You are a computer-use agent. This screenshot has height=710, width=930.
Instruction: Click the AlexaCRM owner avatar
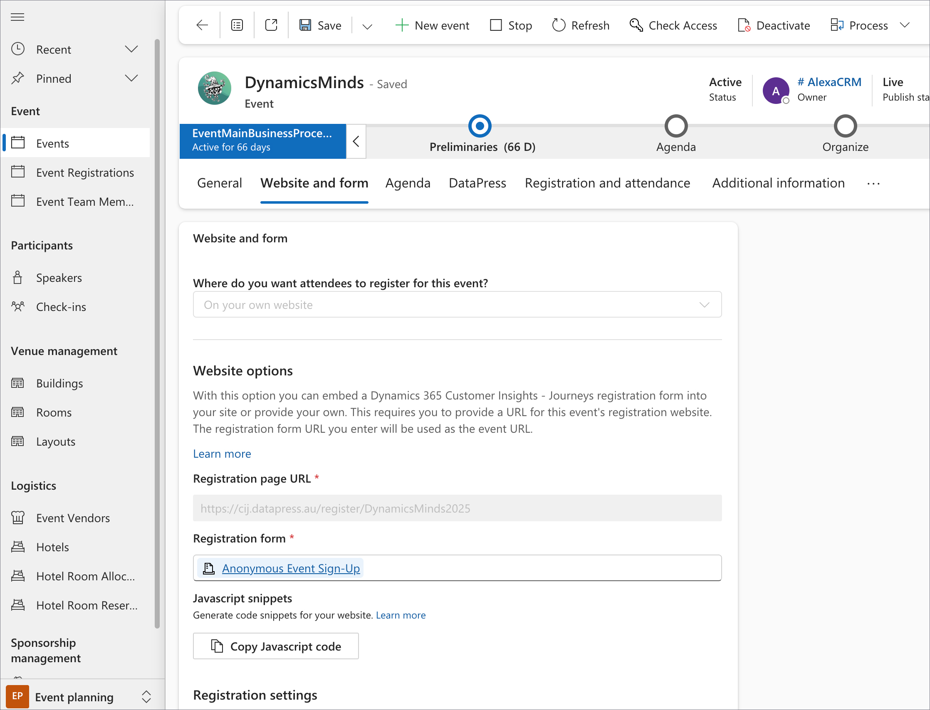[776, 91]
